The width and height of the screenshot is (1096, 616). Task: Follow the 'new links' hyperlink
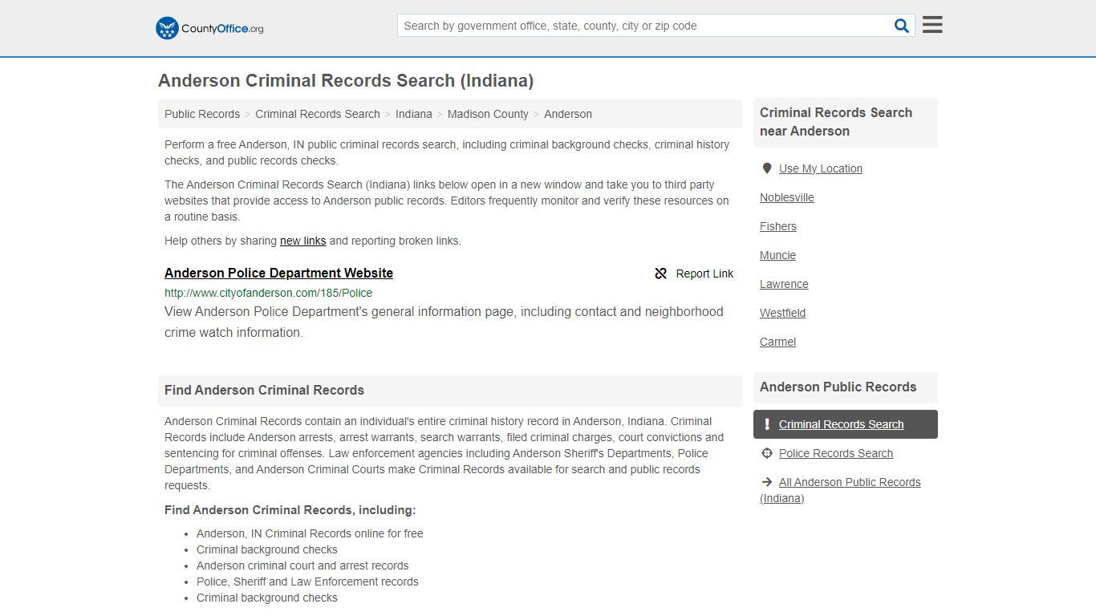pos(303,241)
